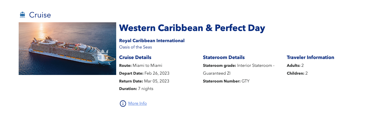Image resolution: width=366 pixels, height=115 pixels.
Task: Open the More Info link
Action: click(x=138, y=103)
